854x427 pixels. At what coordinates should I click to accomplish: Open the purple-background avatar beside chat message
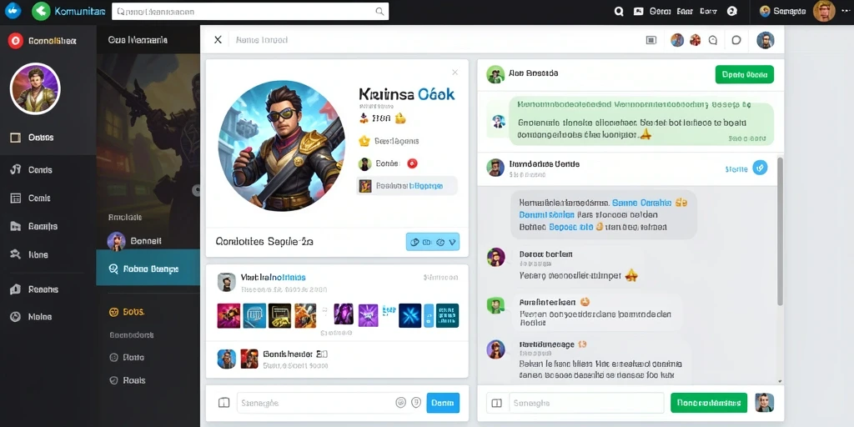[495, 257]
